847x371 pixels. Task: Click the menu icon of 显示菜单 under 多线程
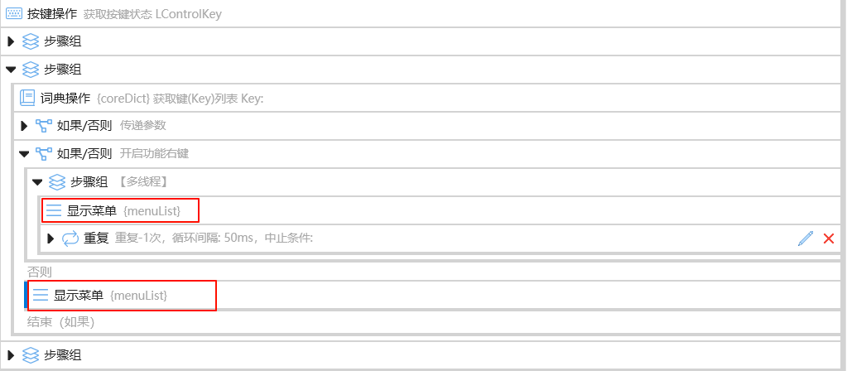54,210
